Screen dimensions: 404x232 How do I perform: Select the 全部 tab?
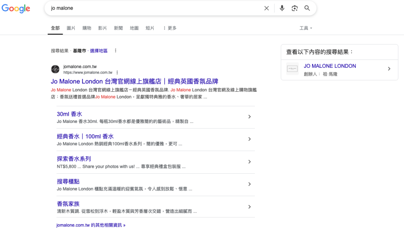coord(55,28)
